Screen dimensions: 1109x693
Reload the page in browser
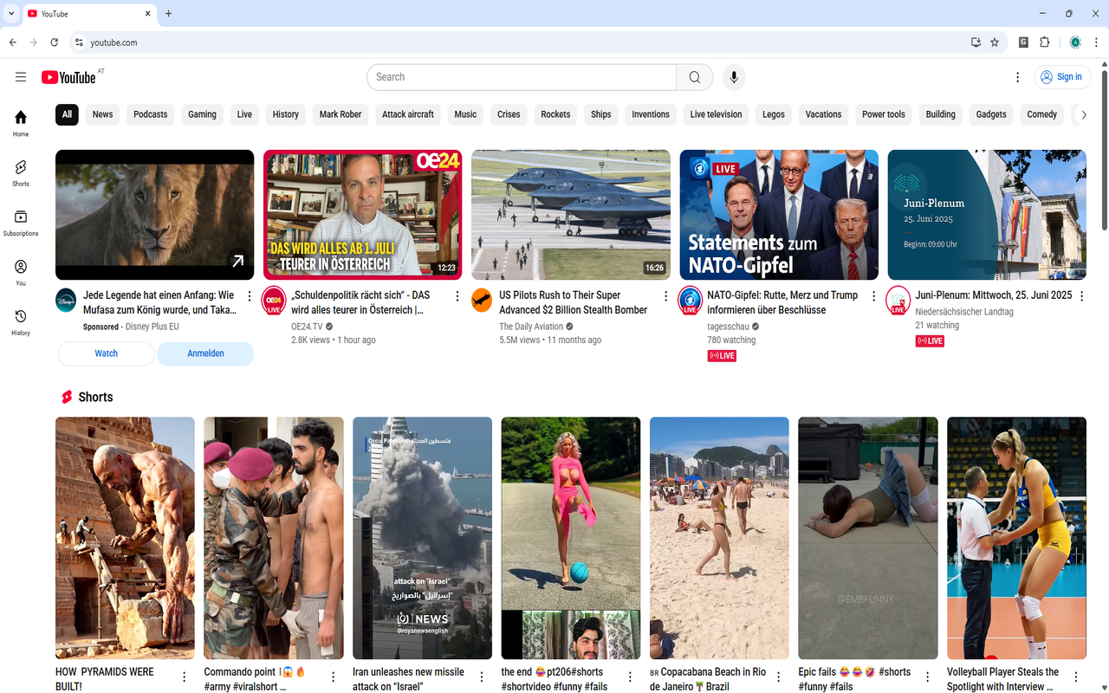(54, 42)
